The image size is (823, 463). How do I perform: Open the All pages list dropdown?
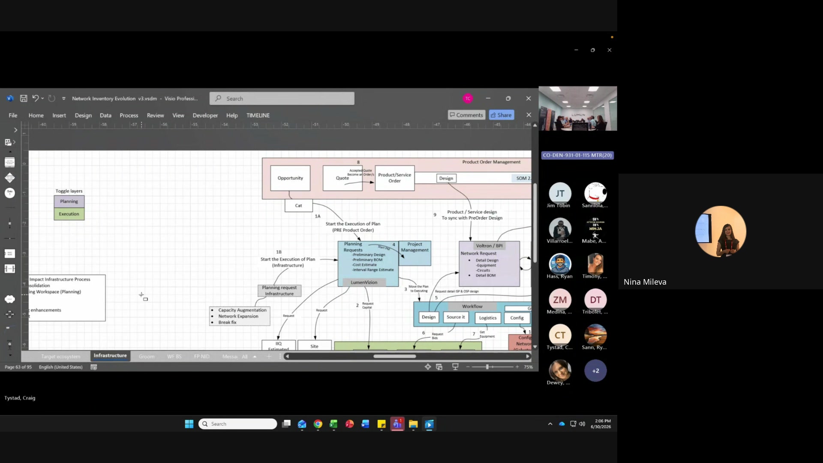(x=249, y=356)
